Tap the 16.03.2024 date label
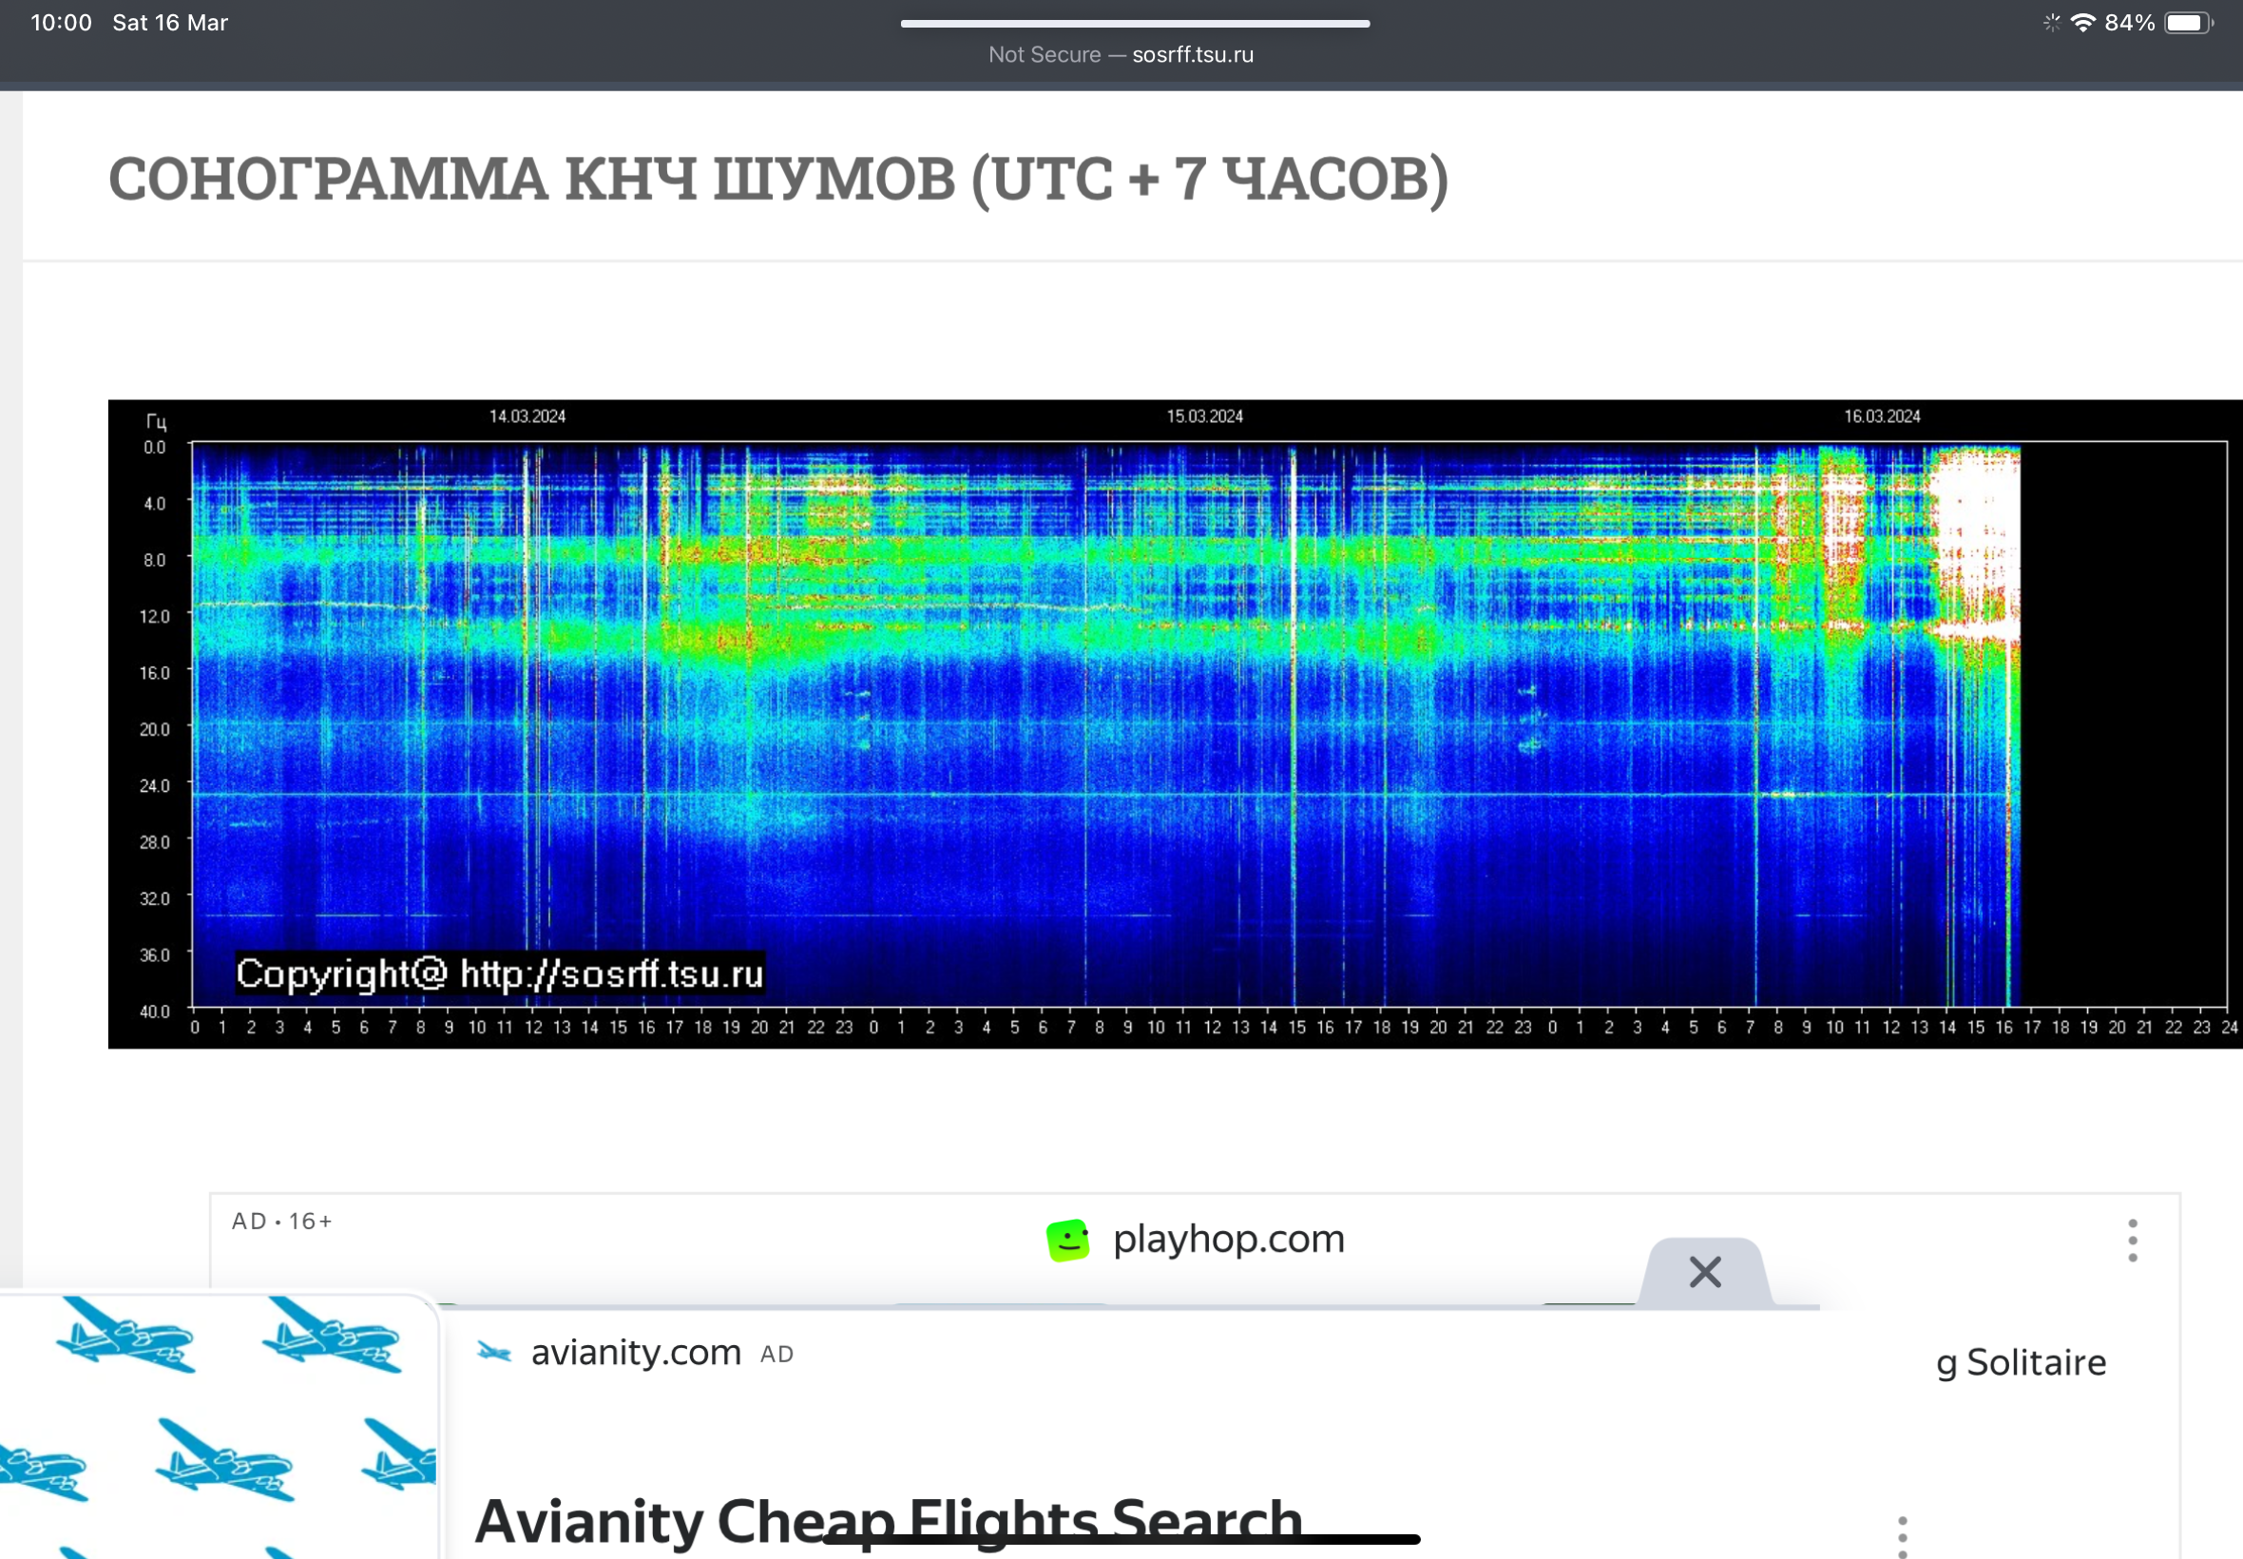 click(1882, 416)
